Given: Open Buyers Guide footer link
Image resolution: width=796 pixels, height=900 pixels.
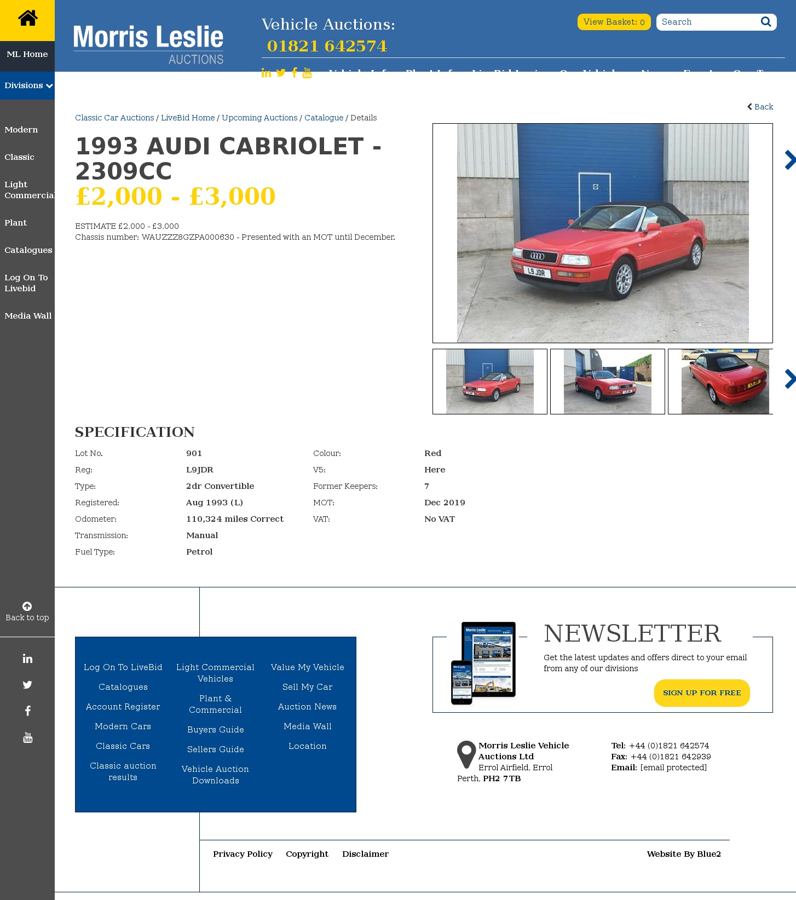Looking at the screenshot, I should pos(216,730).
